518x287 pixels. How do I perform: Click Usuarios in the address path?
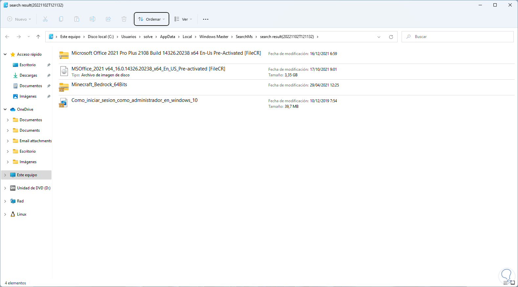[129, 37]
